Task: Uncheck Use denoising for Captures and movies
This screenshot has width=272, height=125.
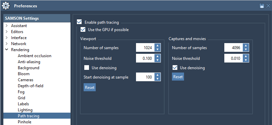Action: [175, 68]
